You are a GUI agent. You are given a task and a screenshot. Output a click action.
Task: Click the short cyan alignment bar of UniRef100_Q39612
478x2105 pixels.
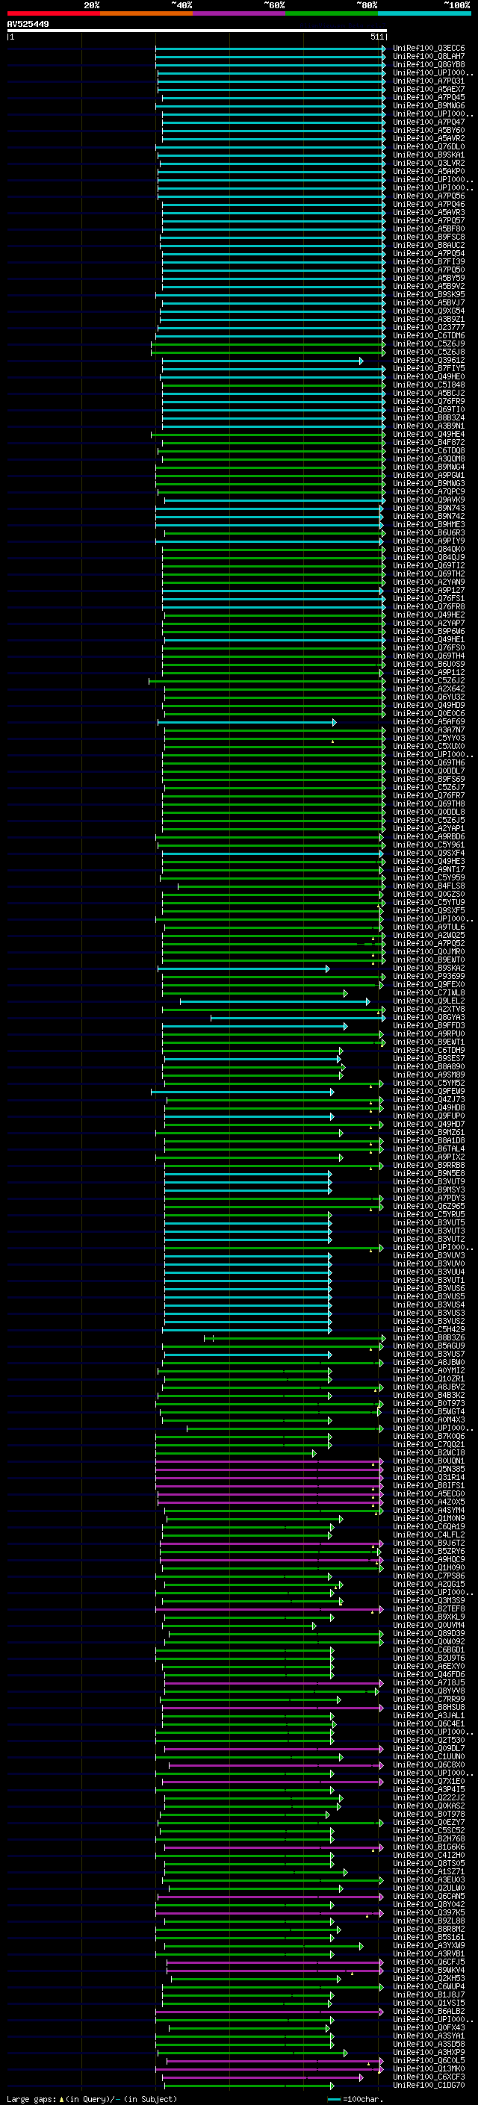pos(261,361)
